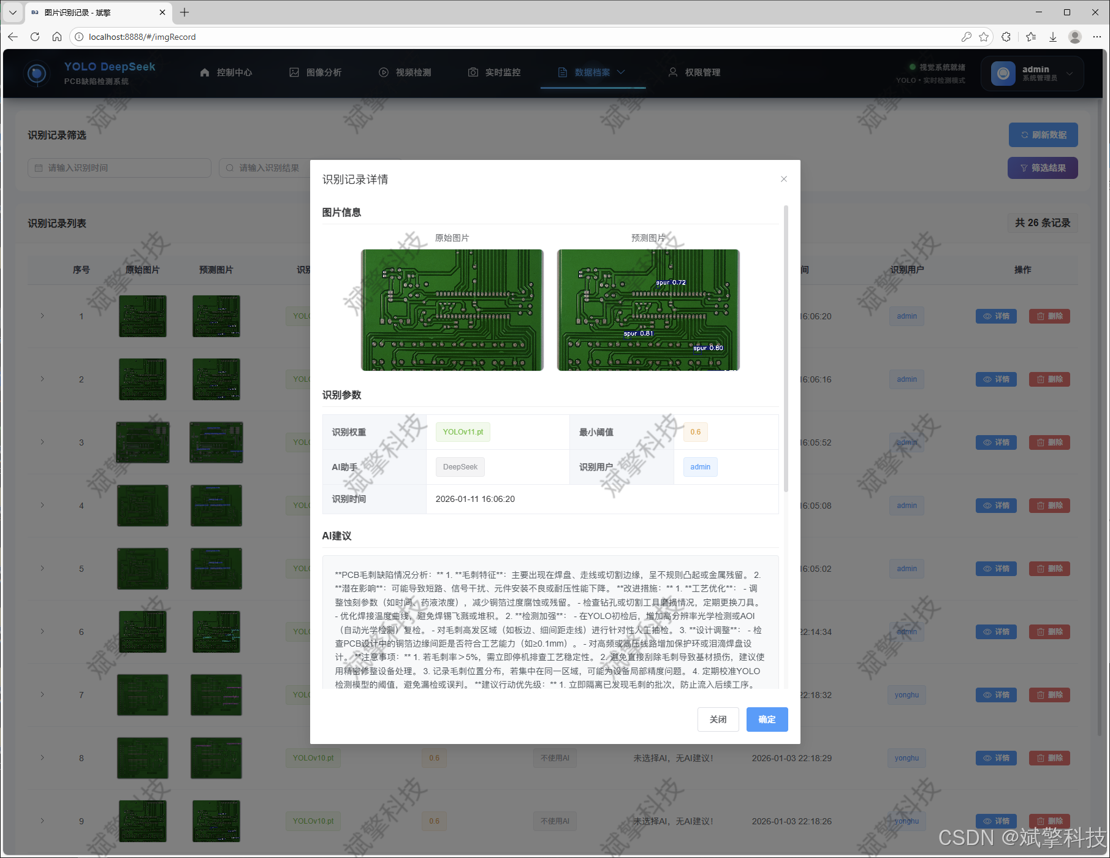The height and width of the screenshot is (858, 1110).
Task: Expand row 5 in the records list
Action: point(42,568)
